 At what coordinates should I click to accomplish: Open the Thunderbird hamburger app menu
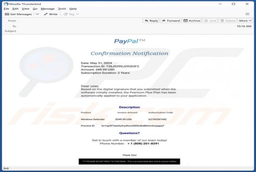click(247, 14)
